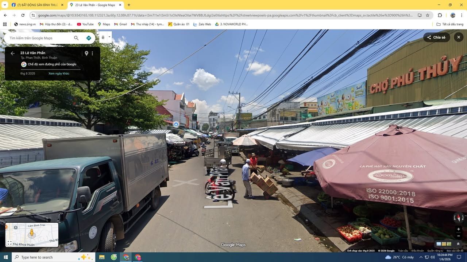This screenshot has width=467, height=262.
Task: Zoom out with the minus button
Action: (458, 236)
